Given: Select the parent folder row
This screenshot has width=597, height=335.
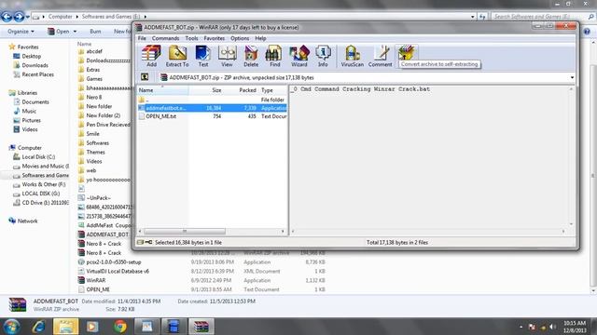Looking at the screenshot, I should [212, 100].
